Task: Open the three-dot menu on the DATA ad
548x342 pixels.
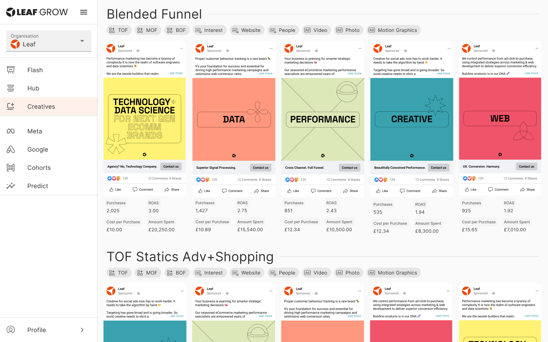Action: tap(271, 48)
